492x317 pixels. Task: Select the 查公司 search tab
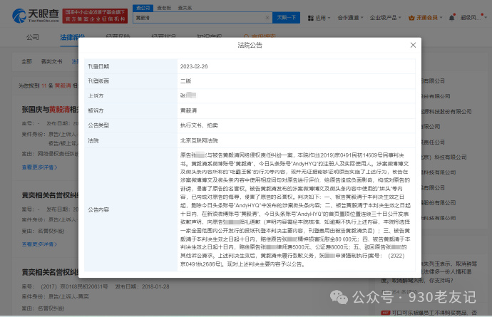[143, 7]
